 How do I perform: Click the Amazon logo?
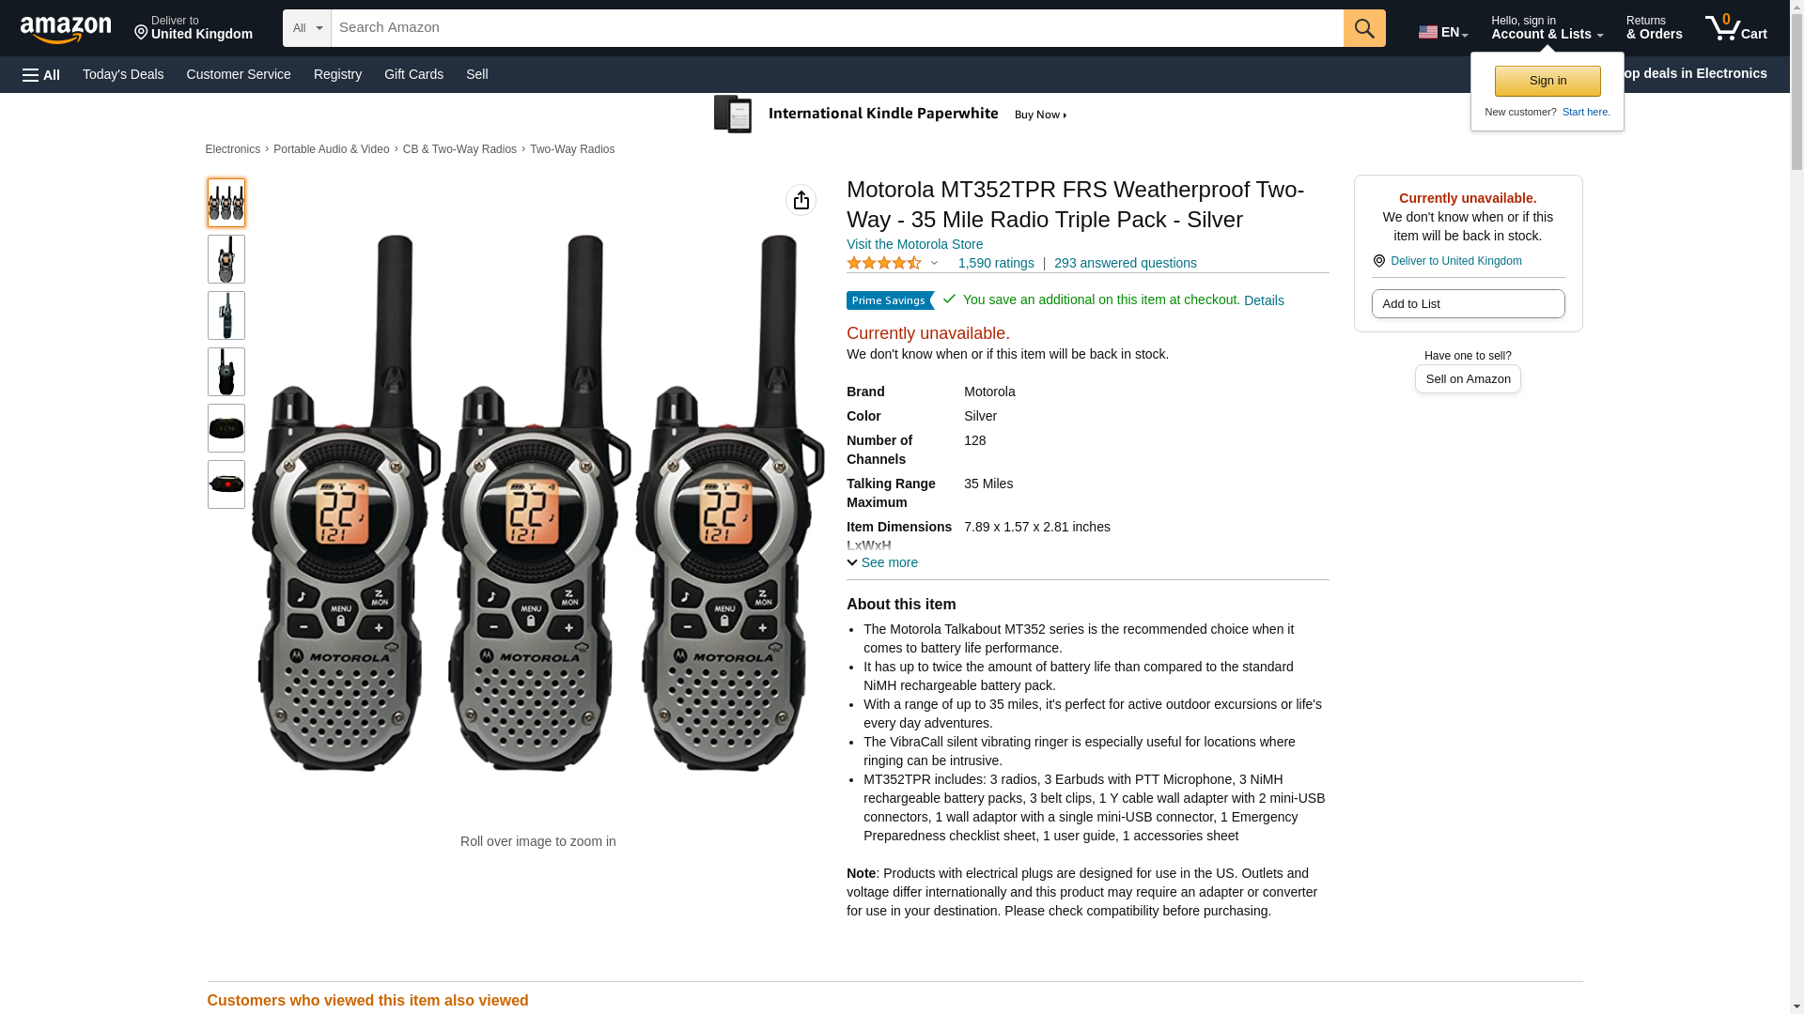pyautogui.click(x=66, y=28)
